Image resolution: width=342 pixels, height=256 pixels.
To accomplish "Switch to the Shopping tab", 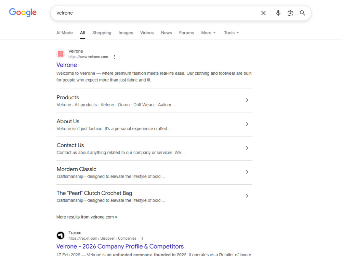I will pyautogui.click(x=102, y=33).
